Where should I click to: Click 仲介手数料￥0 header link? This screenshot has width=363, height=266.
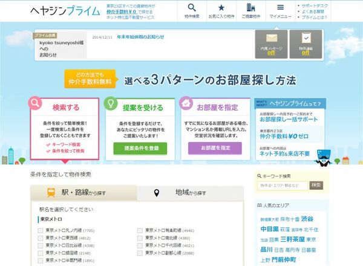tap(122, 12)
